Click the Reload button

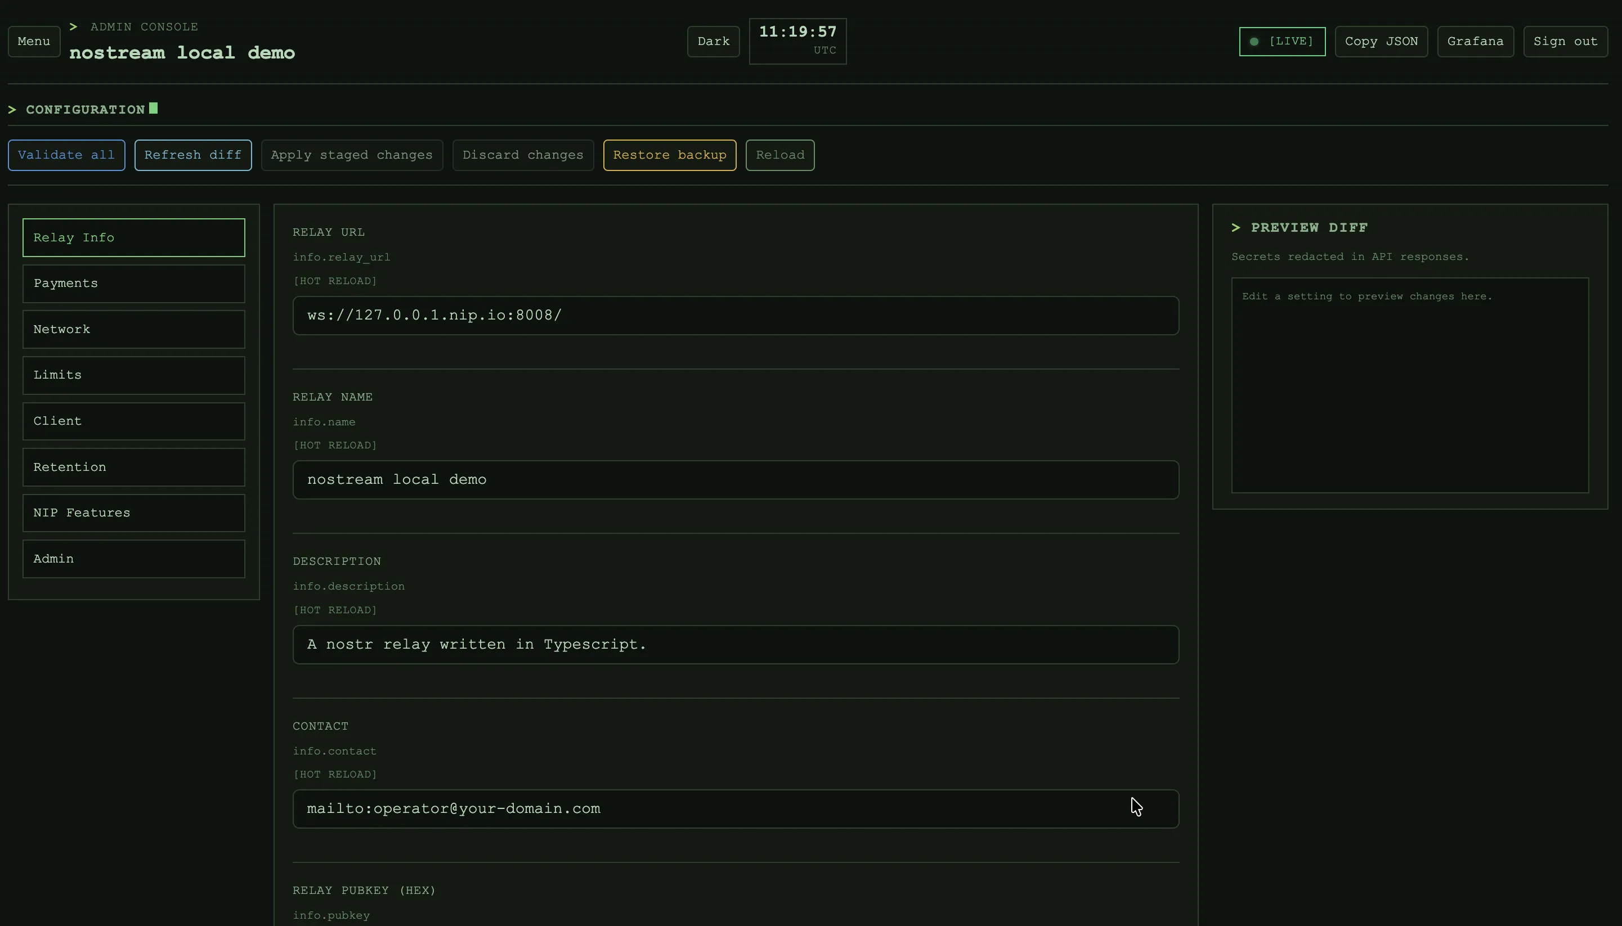click(x=780, y=155)
